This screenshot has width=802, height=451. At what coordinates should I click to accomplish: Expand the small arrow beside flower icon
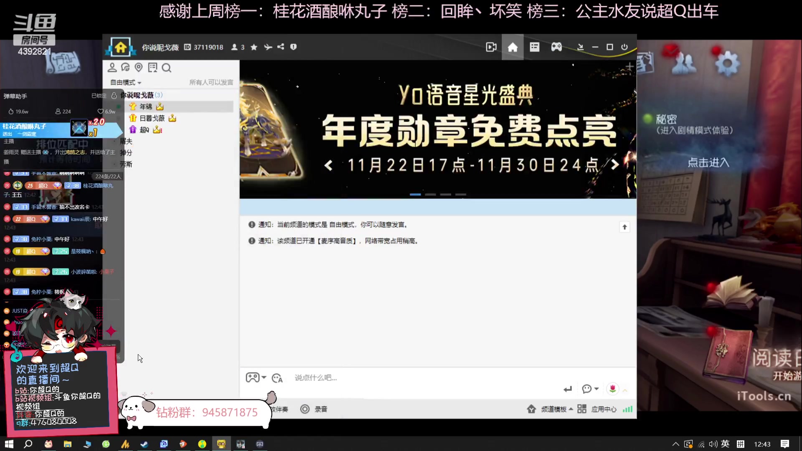pyautogui.click(x=625, y=390)
